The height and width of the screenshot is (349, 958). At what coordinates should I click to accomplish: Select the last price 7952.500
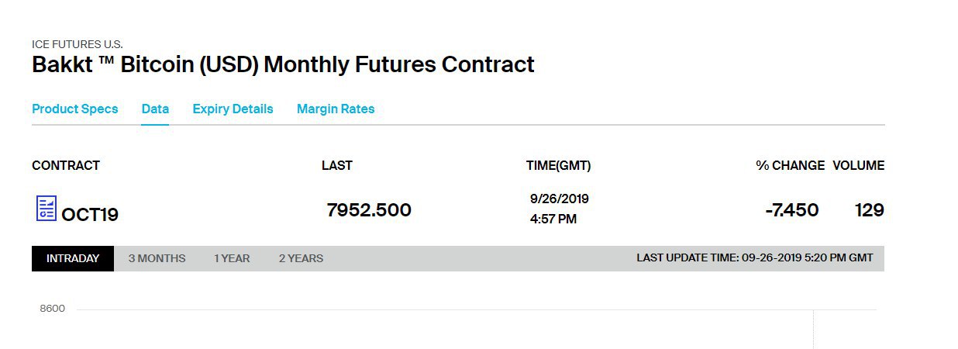pos(369,210)
